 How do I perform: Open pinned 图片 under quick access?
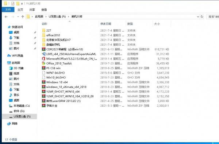(16, 49)
